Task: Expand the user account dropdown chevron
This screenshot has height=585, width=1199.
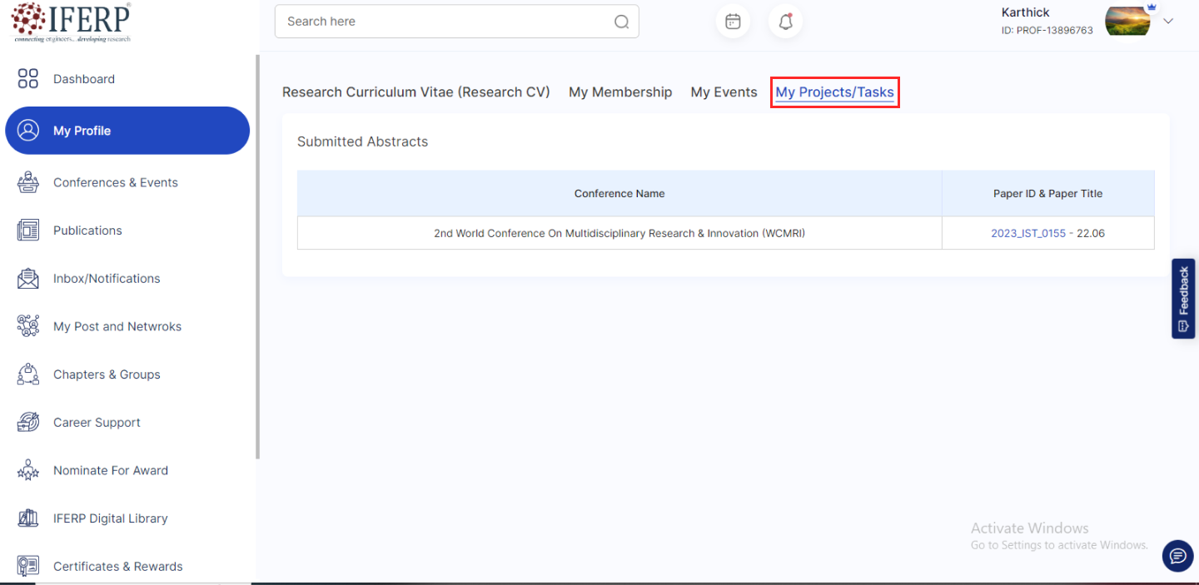Action: [1168, 22]
